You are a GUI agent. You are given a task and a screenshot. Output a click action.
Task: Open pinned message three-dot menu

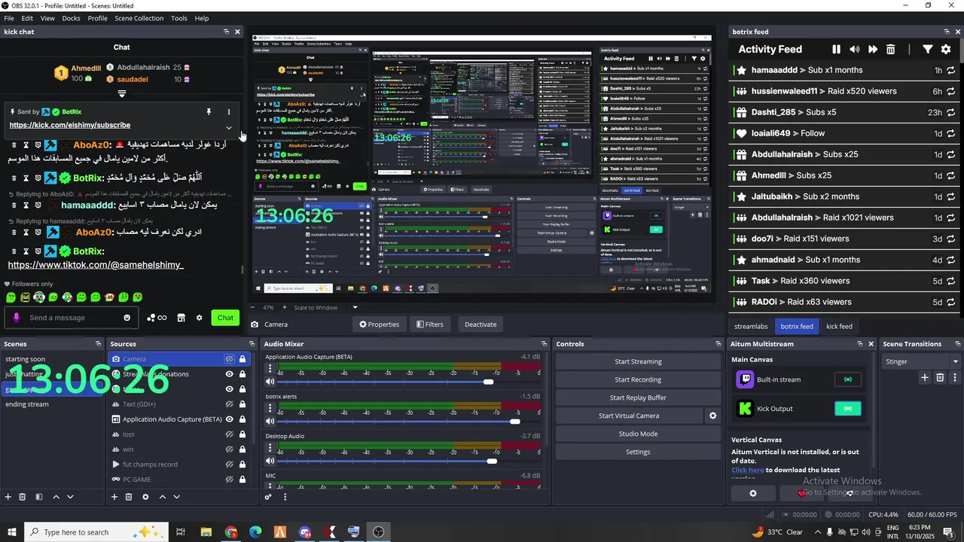pyautogui.click(x=229, y=112)
